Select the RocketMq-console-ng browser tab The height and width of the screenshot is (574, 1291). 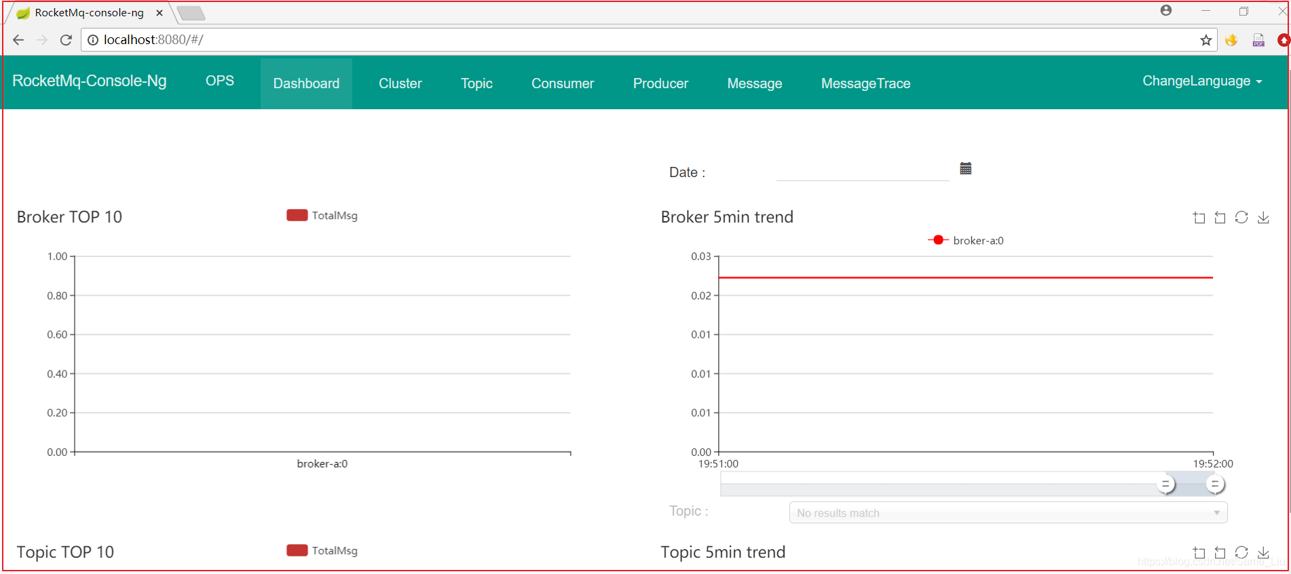coord(88,13)
